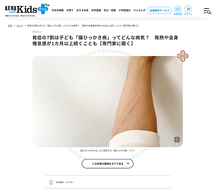Viewport: 218px width, 189px height.
Task: Click この記事の画像をすべて見る button
Action: click(x=108, y=164)
